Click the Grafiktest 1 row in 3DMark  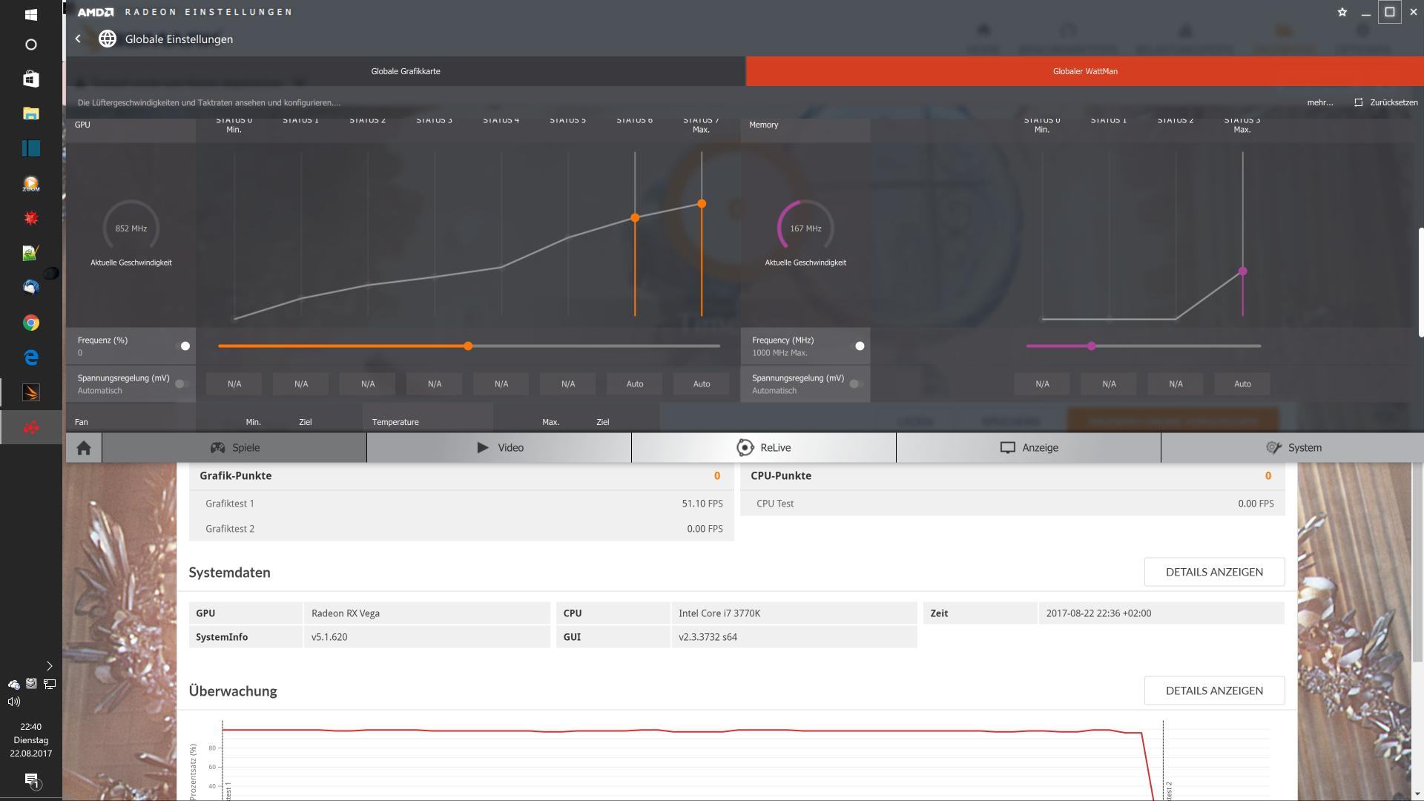[461, 504]
